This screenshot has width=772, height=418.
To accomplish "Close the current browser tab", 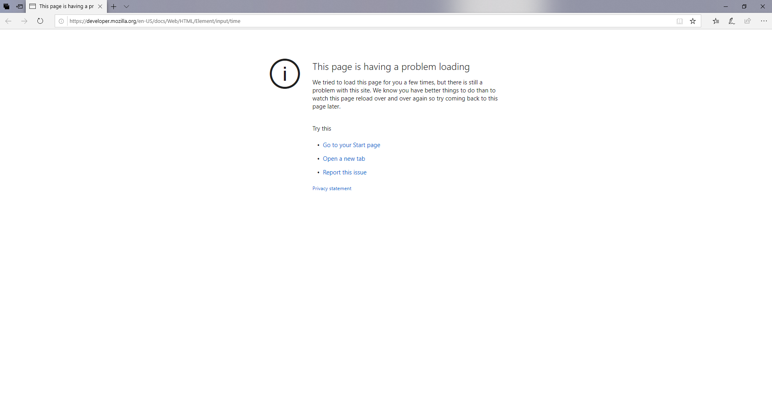I will 100,6.
